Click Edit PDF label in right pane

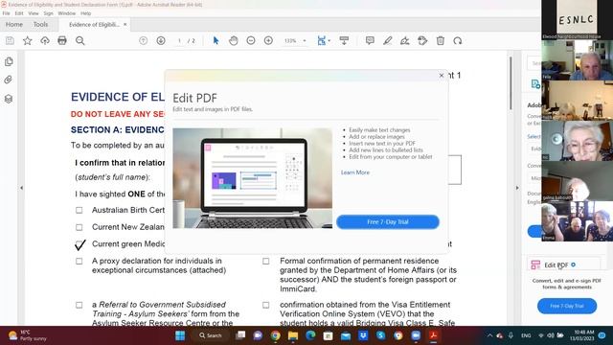pos(556,264)
